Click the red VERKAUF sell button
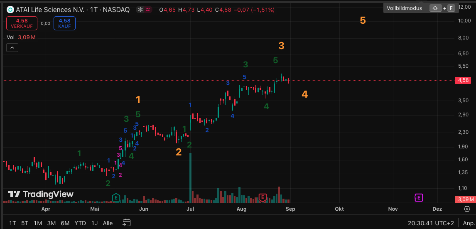This screenshot has width=476, height=229. pyautogui.click(x=21, y=23)
